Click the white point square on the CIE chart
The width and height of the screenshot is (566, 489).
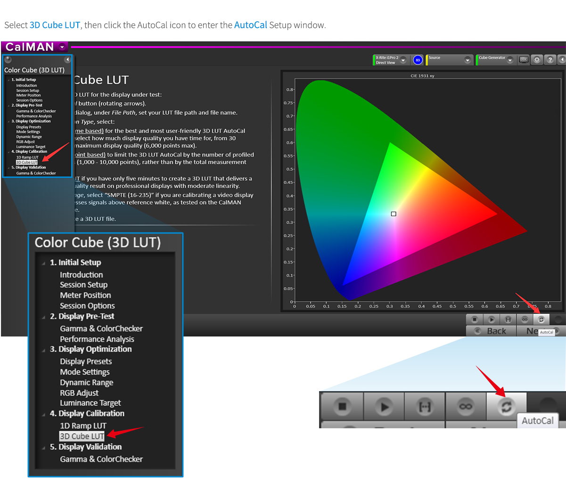click(x=394, y=214)
